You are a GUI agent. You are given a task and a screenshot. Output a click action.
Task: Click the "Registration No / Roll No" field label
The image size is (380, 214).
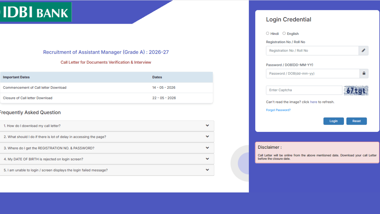pyautogui.click(x=286, y=42)
